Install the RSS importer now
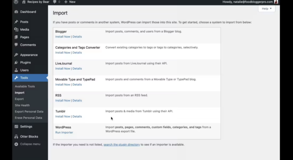This screenshot has width=293, height=160. [x=63, y=100]
